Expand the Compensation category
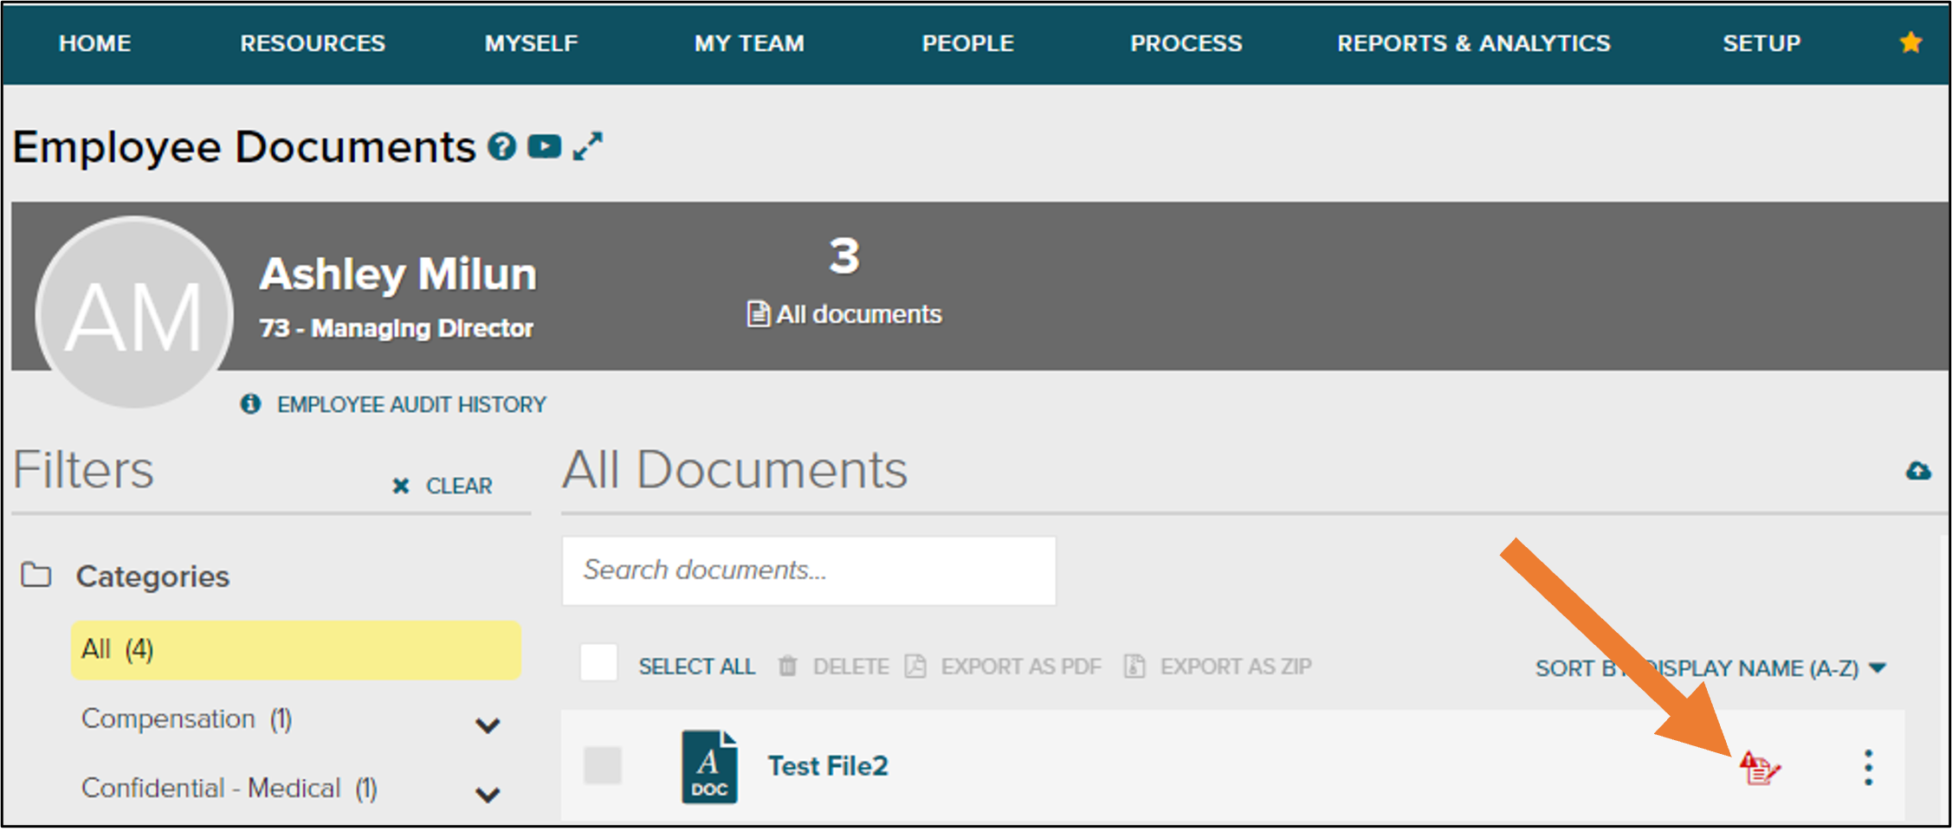This screenshot has height=831, width=1952. (488, 725)
